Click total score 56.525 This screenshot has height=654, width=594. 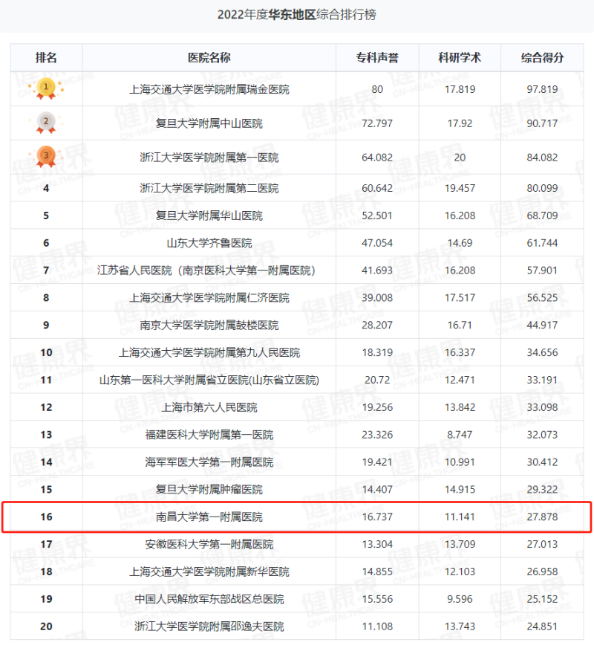[542, 298]
